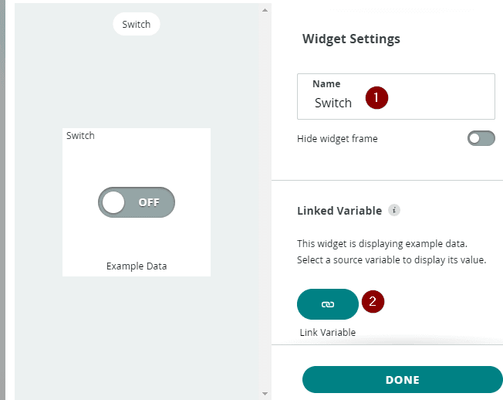
Task: Click the info icon beside Linked Variable
Action: (393, 210)
